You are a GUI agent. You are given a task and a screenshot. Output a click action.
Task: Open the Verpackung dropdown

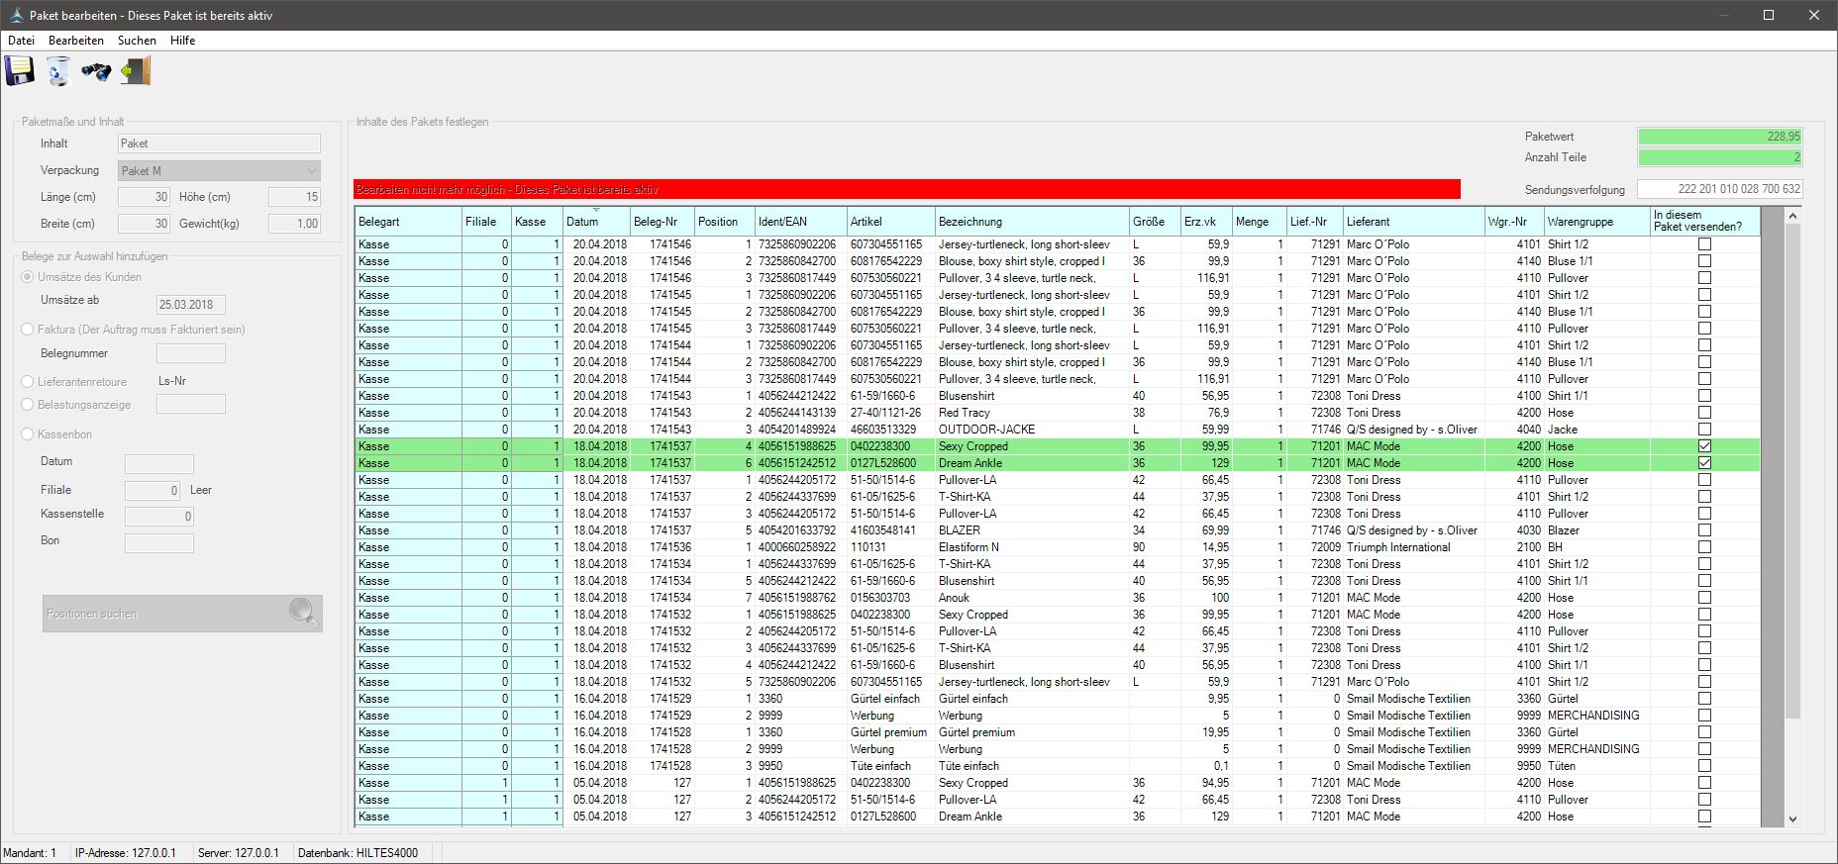[x=312, y=171]
